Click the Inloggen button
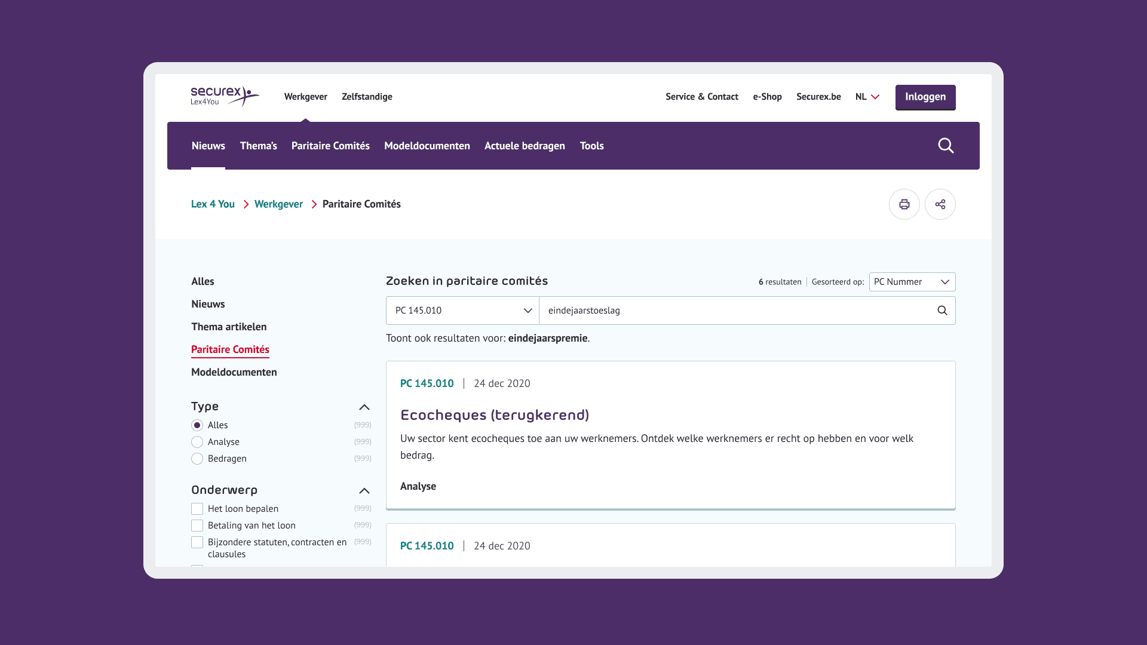Viewport: 1147px width, 645px height. [925, 97]
